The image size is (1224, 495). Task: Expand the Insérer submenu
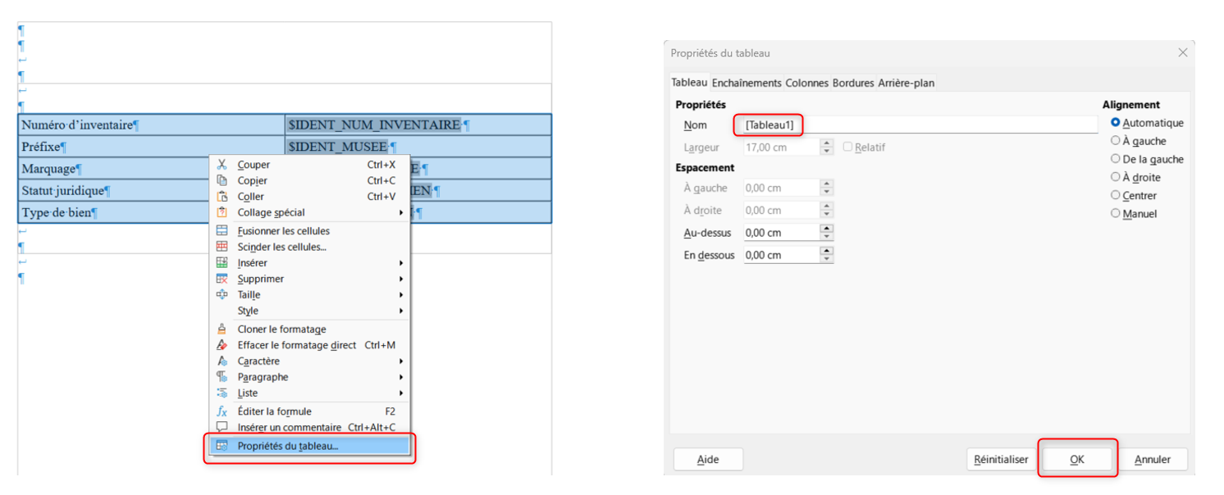(401, 263)
